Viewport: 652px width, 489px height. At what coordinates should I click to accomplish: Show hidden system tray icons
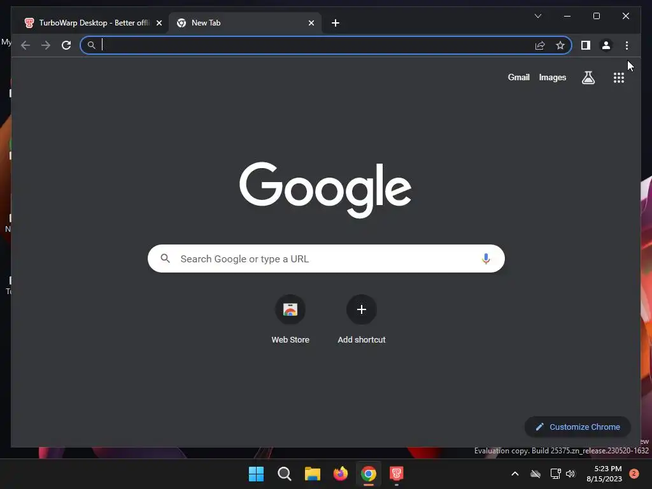[514, 474]
